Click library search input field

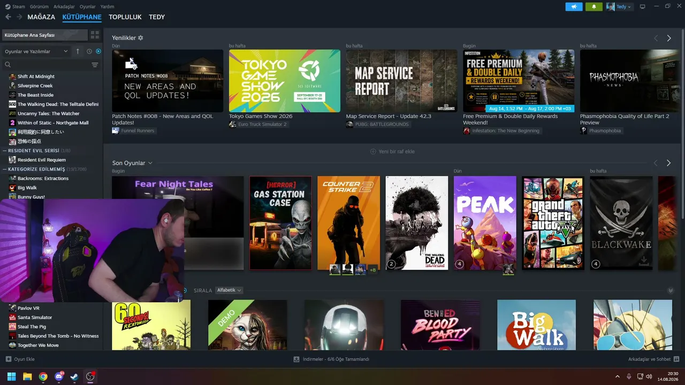pyautogui.click(x=51, y=65)
